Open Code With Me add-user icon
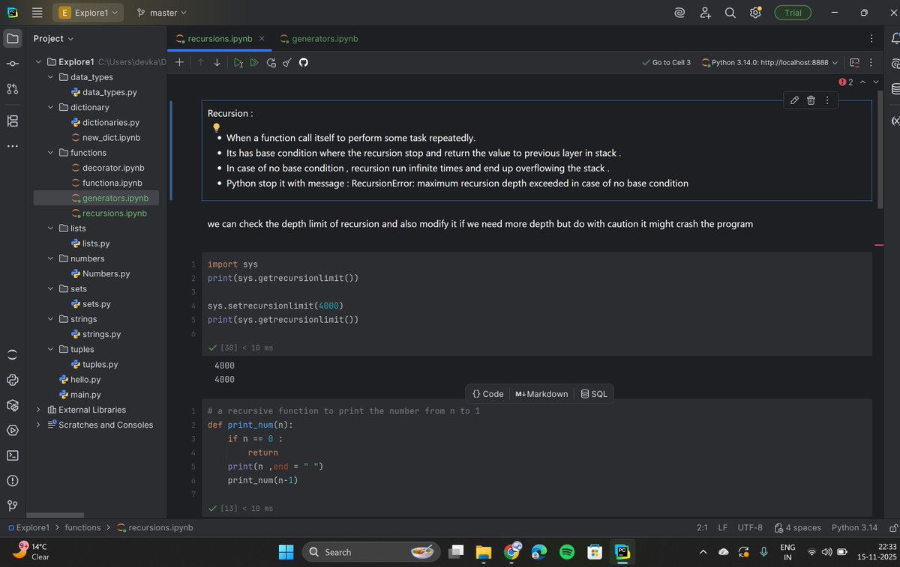This screenshot has height=567, width=900. click(705, 13)
